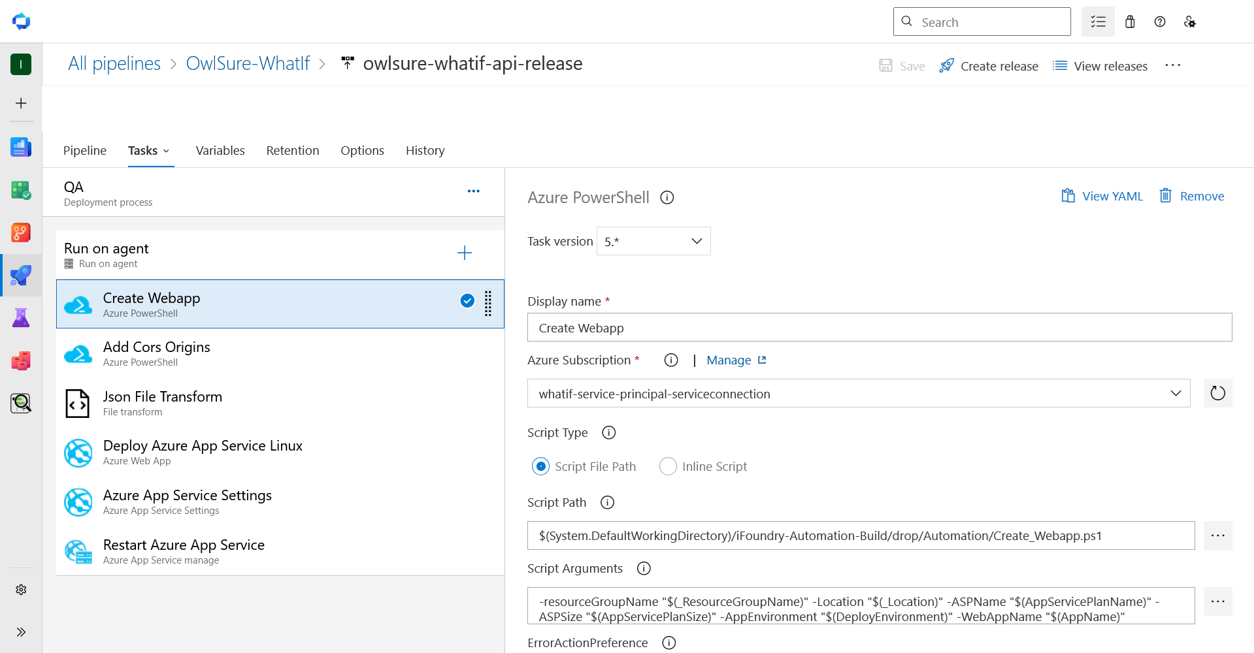Click View YAML link
The height and width of the screenshot is (653, 1254).
[1102, 196]
